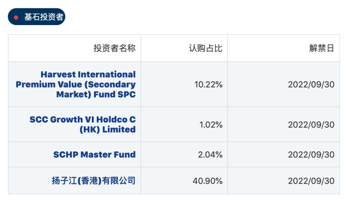Open SCHP Master Fund investor link

coord(94,155)
